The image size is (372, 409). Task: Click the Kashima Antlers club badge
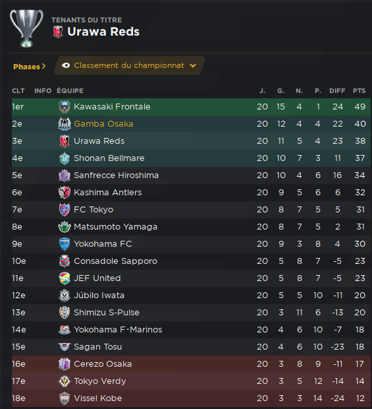point(65,193)
